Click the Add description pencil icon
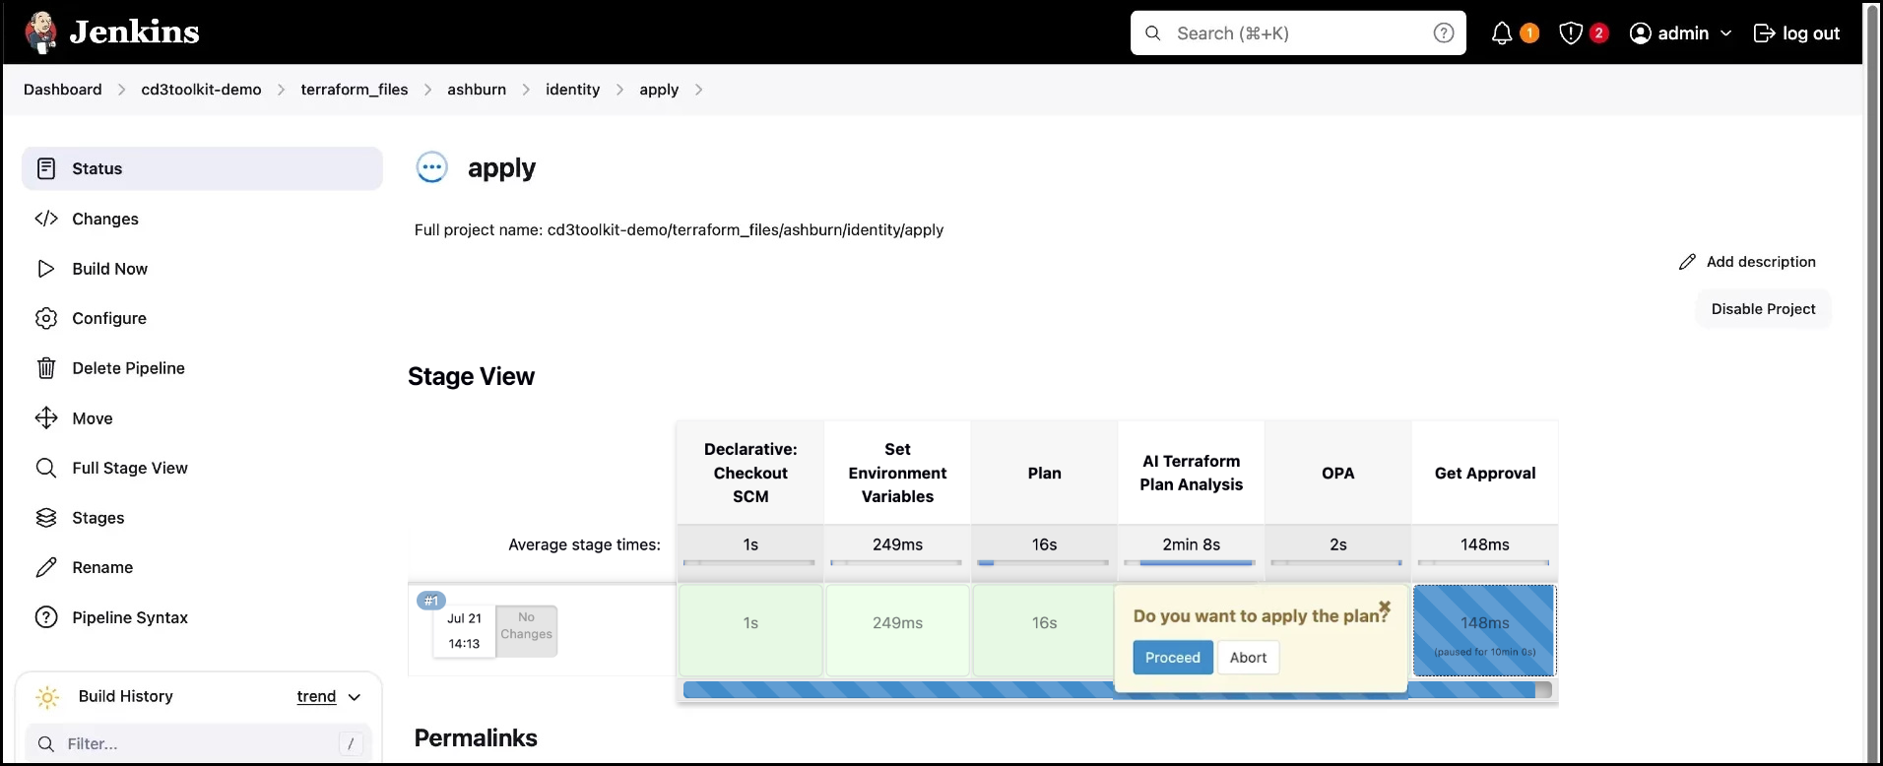The image size is (1883, 766). [x=1688, y=262]
